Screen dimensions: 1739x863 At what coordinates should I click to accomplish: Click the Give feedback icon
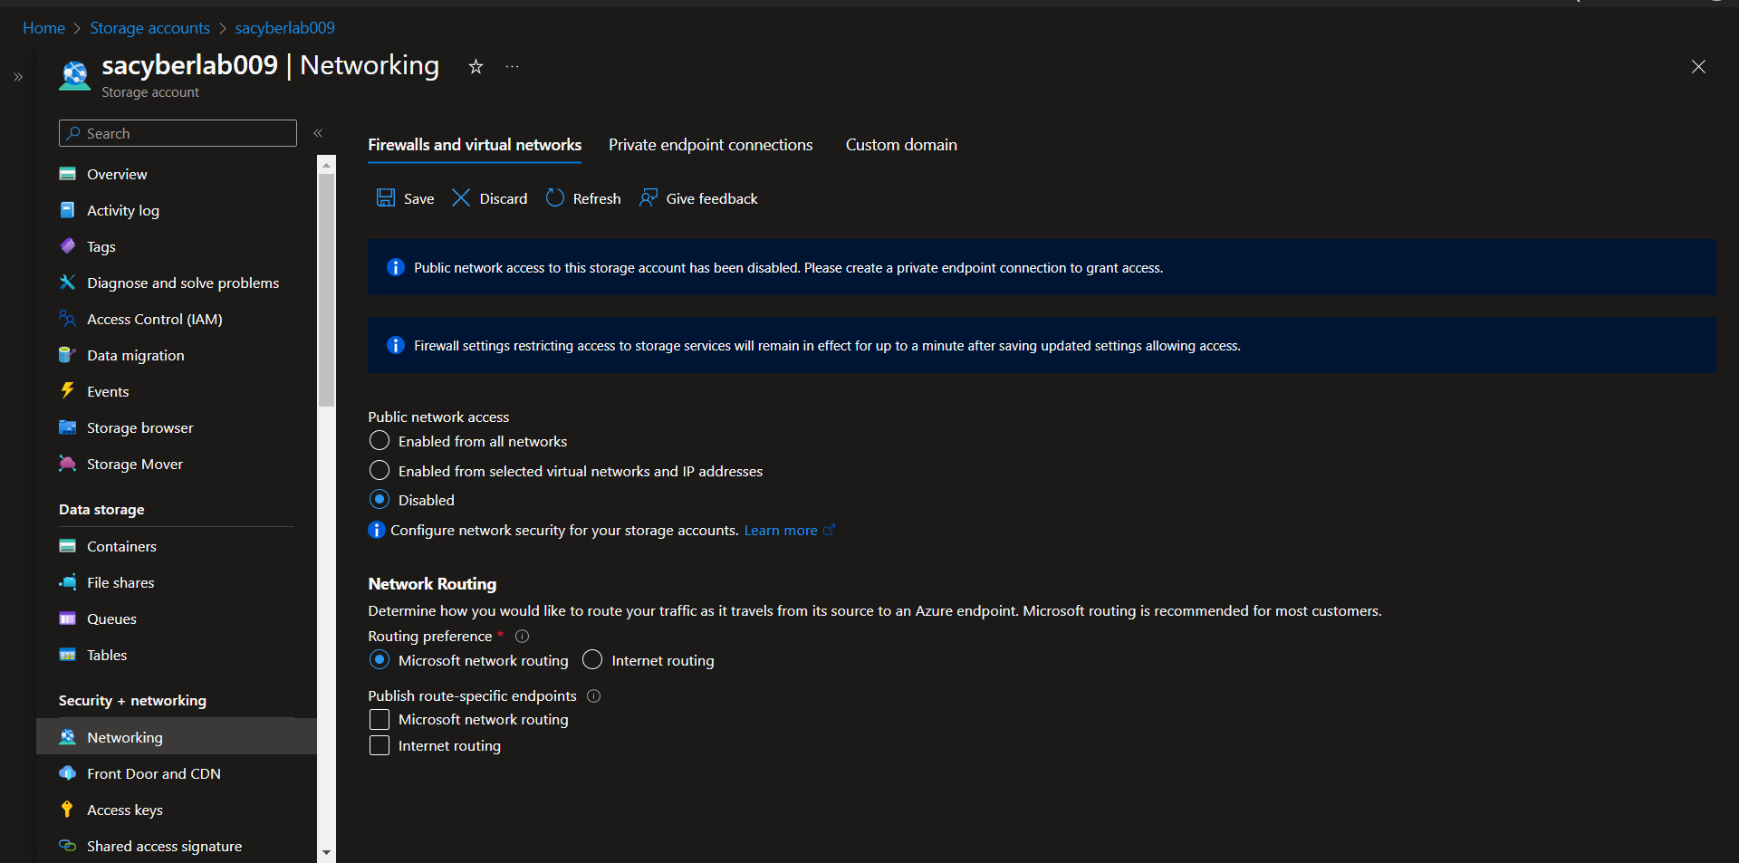point(649,197)
